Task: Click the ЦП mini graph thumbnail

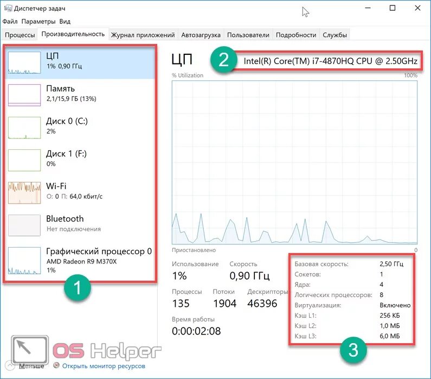Action: click(x=24, y=63)
